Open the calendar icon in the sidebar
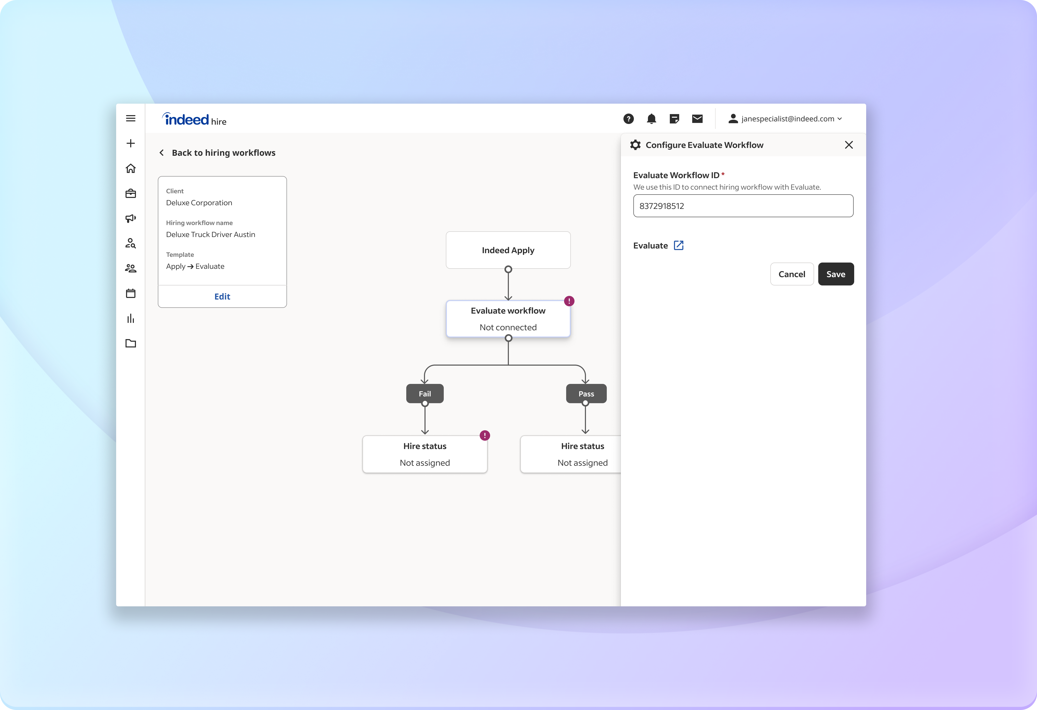 pyautogui.click(x=131, y=293)
